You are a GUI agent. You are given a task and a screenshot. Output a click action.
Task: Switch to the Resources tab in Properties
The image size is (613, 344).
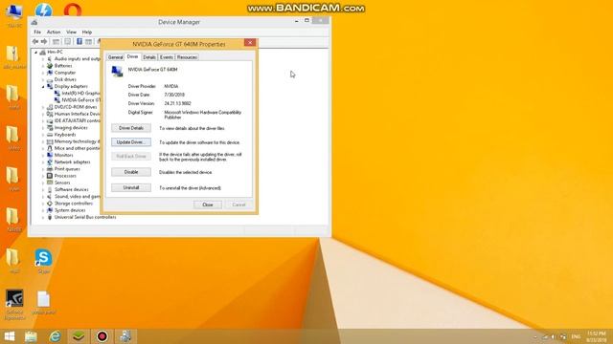187,57
